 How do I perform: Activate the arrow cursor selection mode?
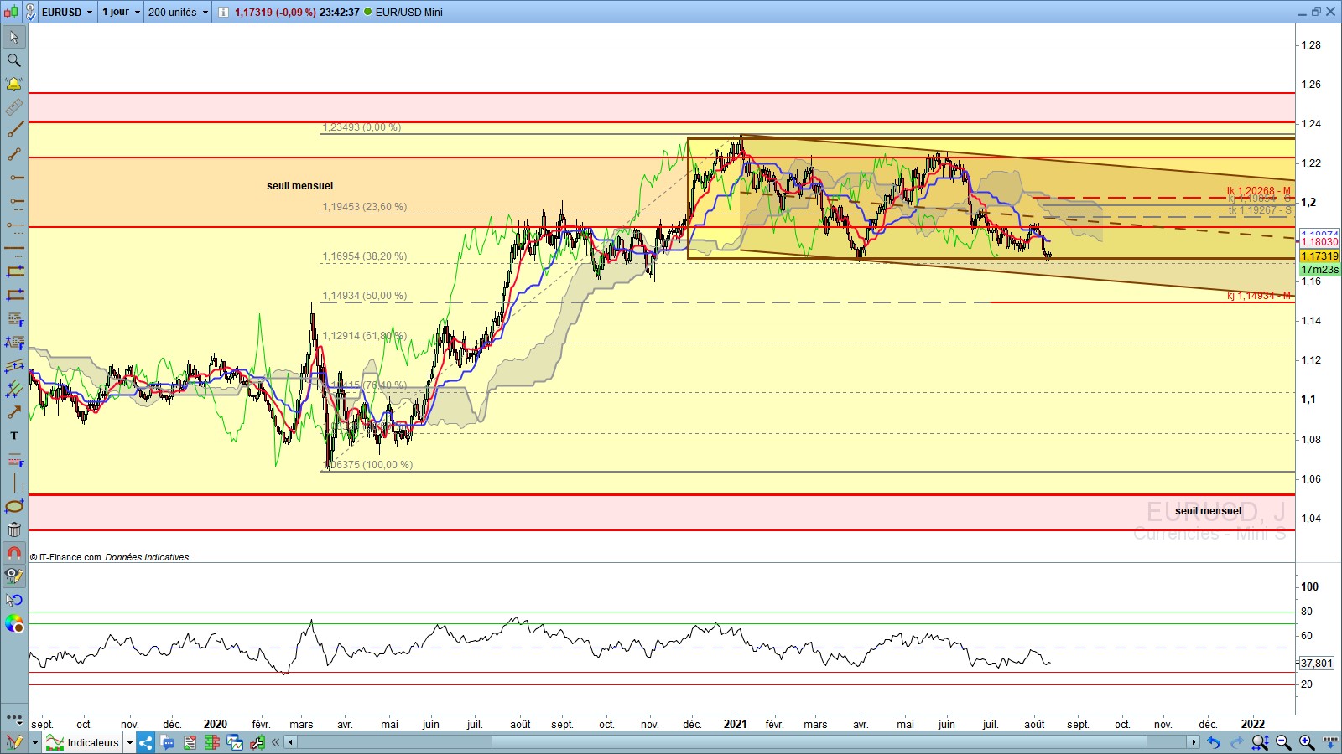pyautogui.click(x=14, y=37)
